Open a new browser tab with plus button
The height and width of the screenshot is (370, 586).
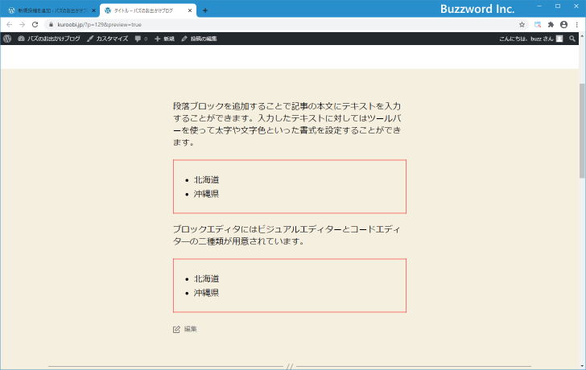tap(204, 10)
